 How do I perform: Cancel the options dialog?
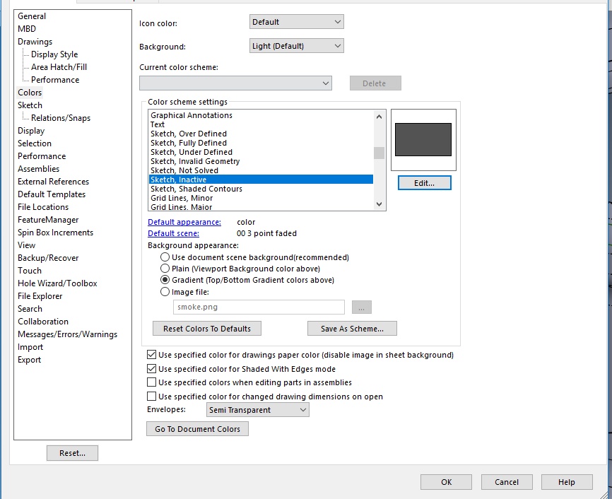[507, 482]
